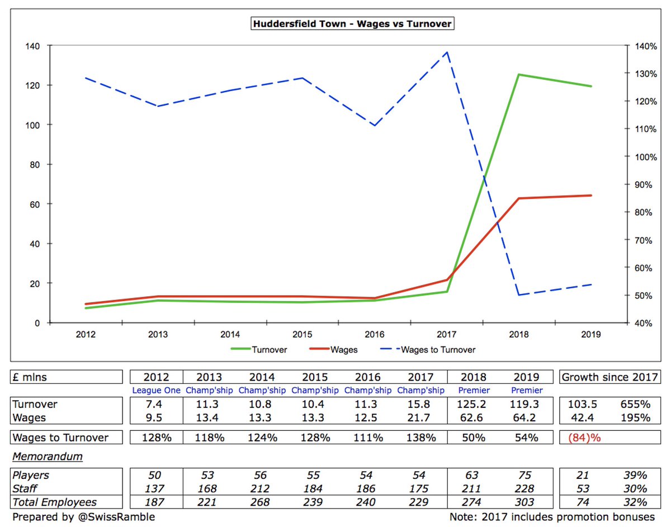The image size is (671, 527).
Task: Click Turnover value 7.4
Action: [157, 403]
